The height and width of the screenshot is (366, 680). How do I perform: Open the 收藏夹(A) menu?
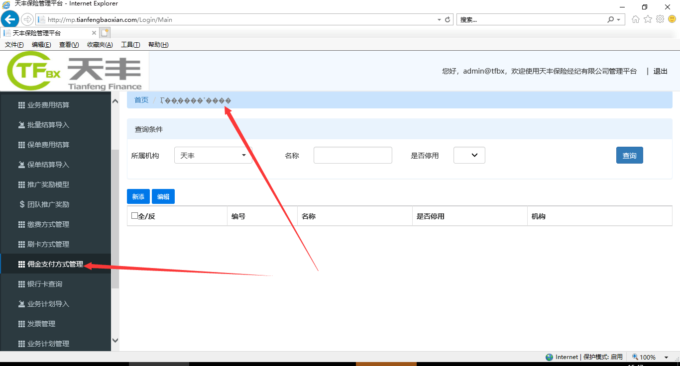point(100,45)
